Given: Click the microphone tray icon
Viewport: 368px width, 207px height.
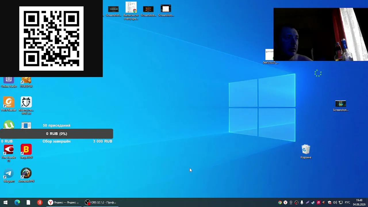Looking at the screenshot, I should click(x=302, y=202).
